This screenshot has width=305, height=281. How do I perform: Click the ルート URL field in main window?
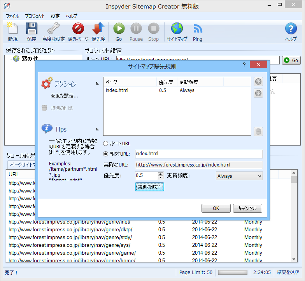pyautogui.click(x=198, y=59)
